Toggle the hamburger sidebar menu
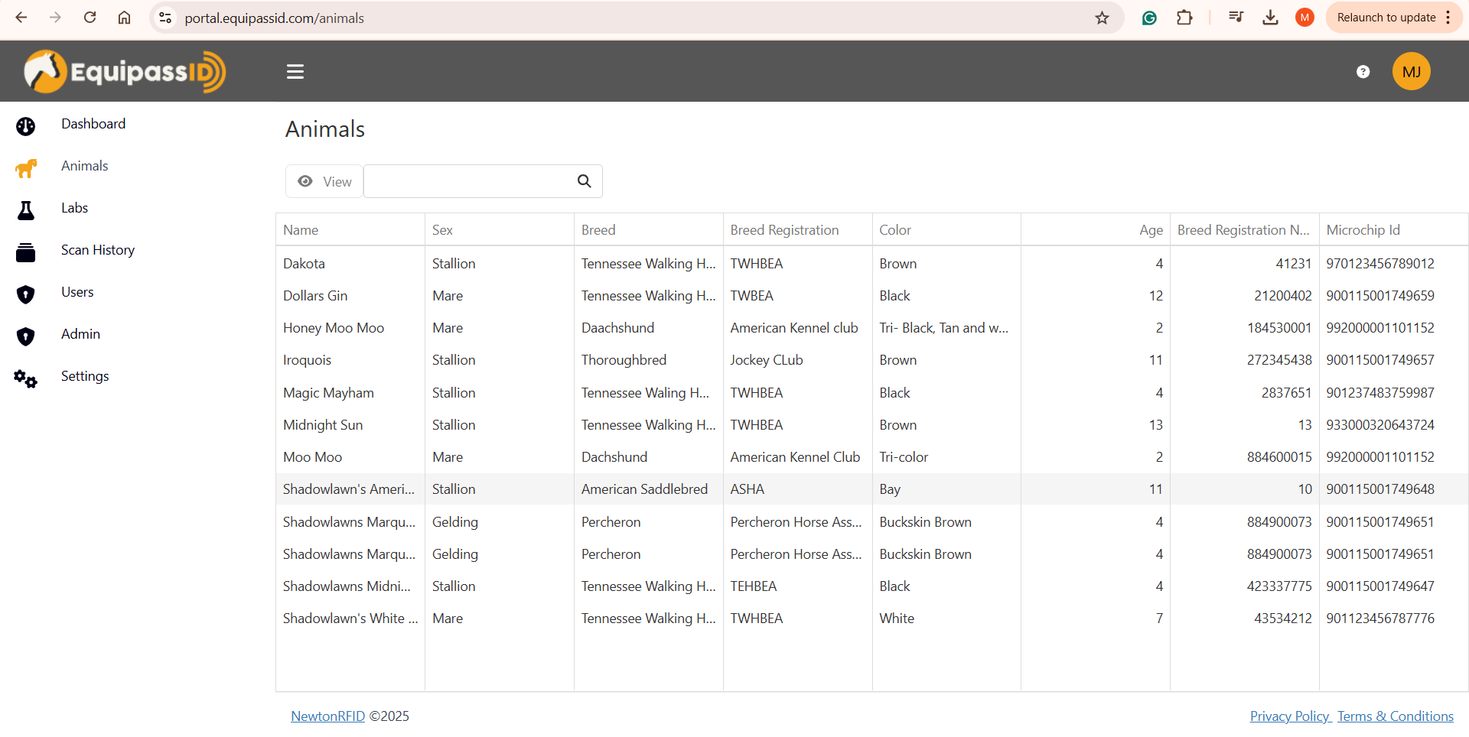Screen dimensions: 1469x737 click(x=295, y=72)
